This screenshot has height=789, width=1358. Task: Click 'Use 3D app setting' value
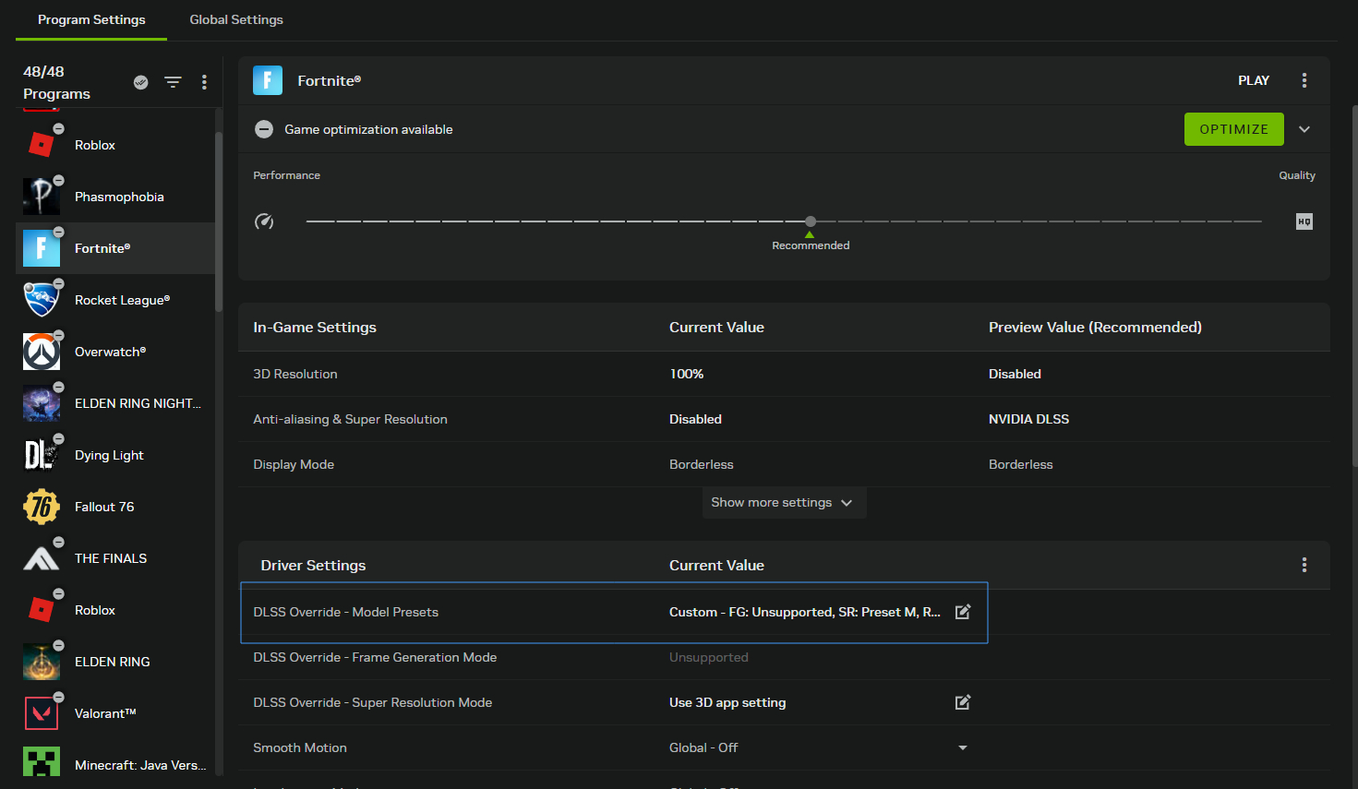click(x=727, y=702)
